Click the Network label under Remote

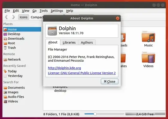(14, 60)
